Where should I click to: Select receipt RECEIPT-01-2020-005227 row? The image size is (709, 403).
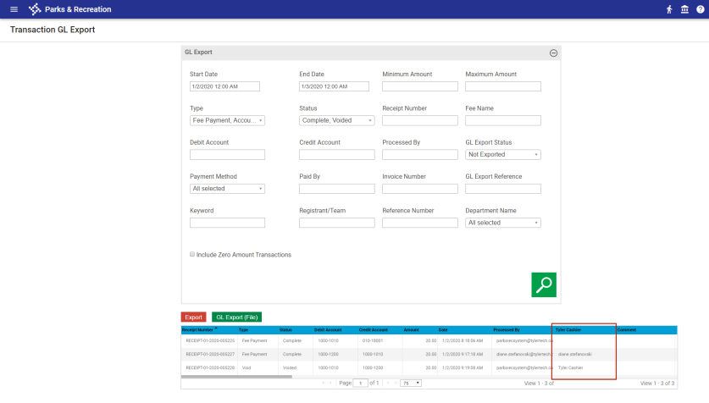211,354
